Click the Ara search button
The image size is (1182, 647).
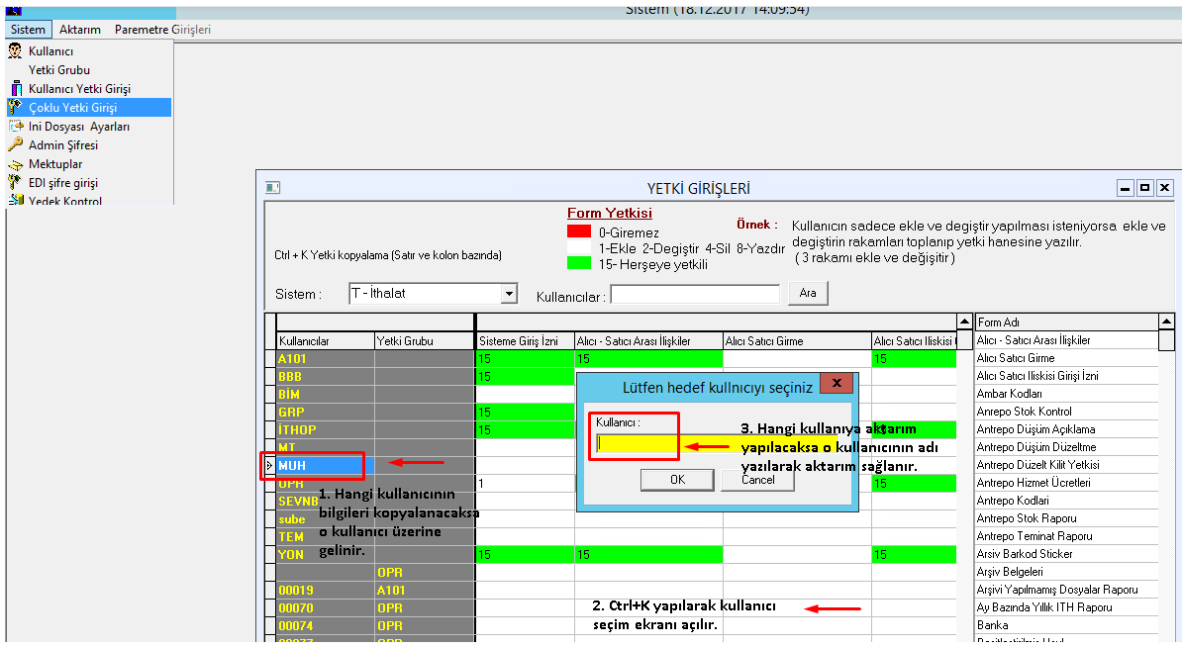(x=808, y=293)
